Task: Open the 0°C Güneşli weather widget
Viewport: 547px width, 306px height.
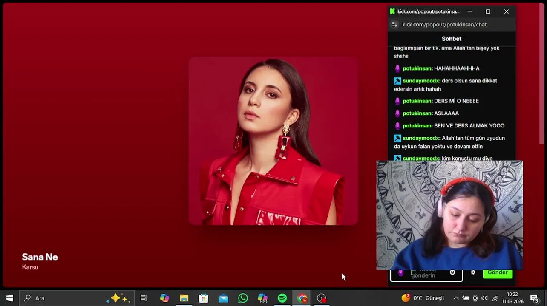Action: pyautogui.click(x=423, y=298)
